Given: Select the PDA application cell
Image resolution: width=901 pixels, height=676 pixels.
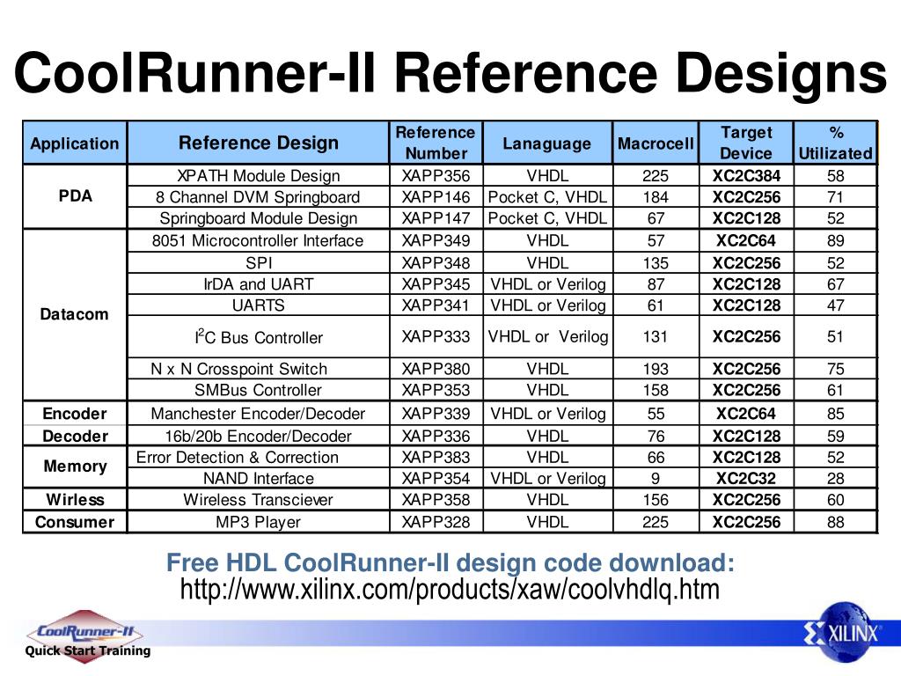Looking at the screenshot, I should (75, 196).
